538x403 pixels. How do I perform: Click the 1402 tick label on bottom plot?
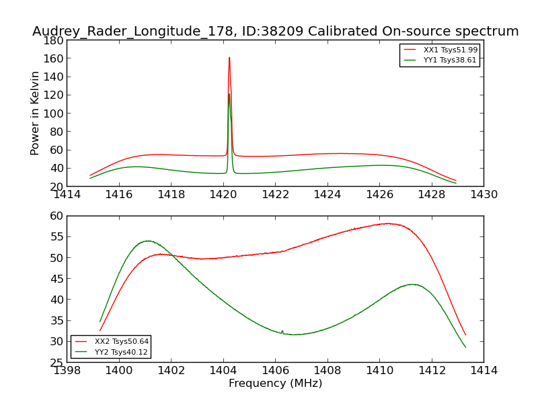[x=171, y=370]
